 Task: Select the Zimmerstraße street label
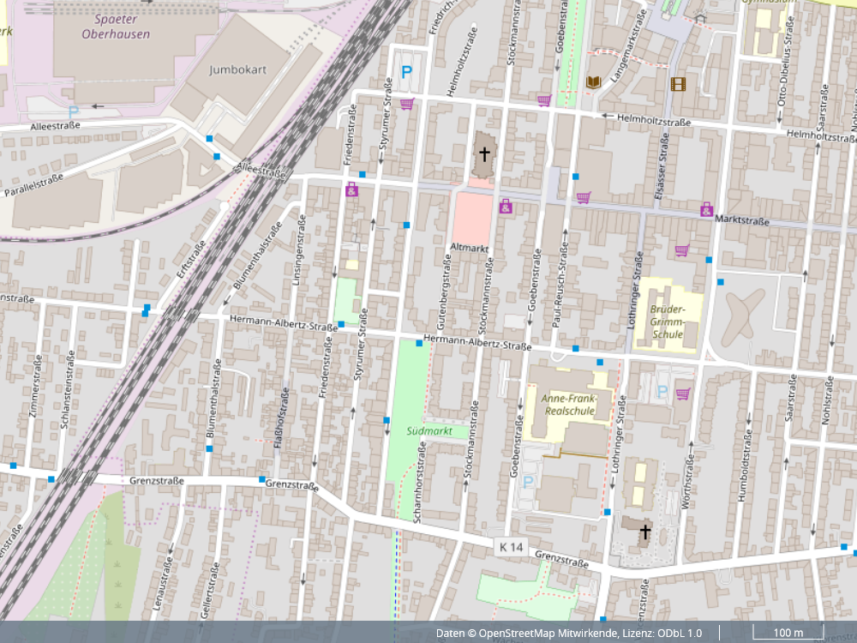pos(34,387)
